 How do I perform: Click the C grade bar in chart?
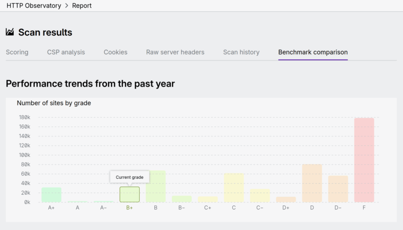click(x=234, y=188)
